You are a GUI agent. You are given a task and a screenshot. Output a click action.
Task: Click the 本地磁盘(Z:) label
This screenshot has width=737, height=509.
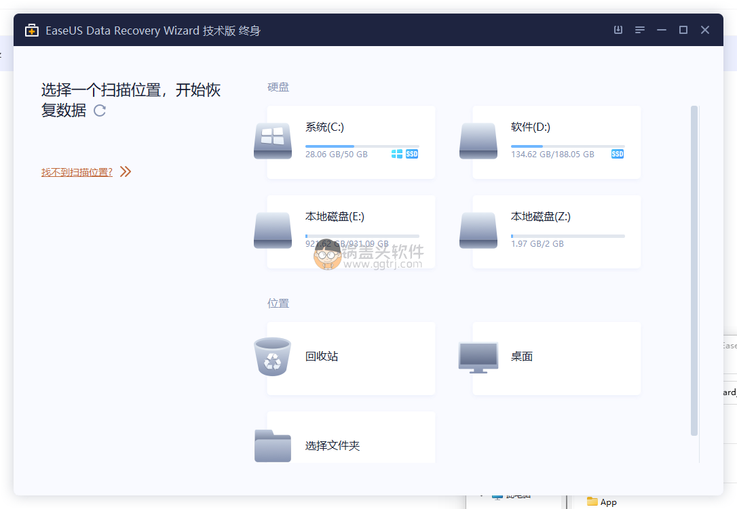point(540,216)
